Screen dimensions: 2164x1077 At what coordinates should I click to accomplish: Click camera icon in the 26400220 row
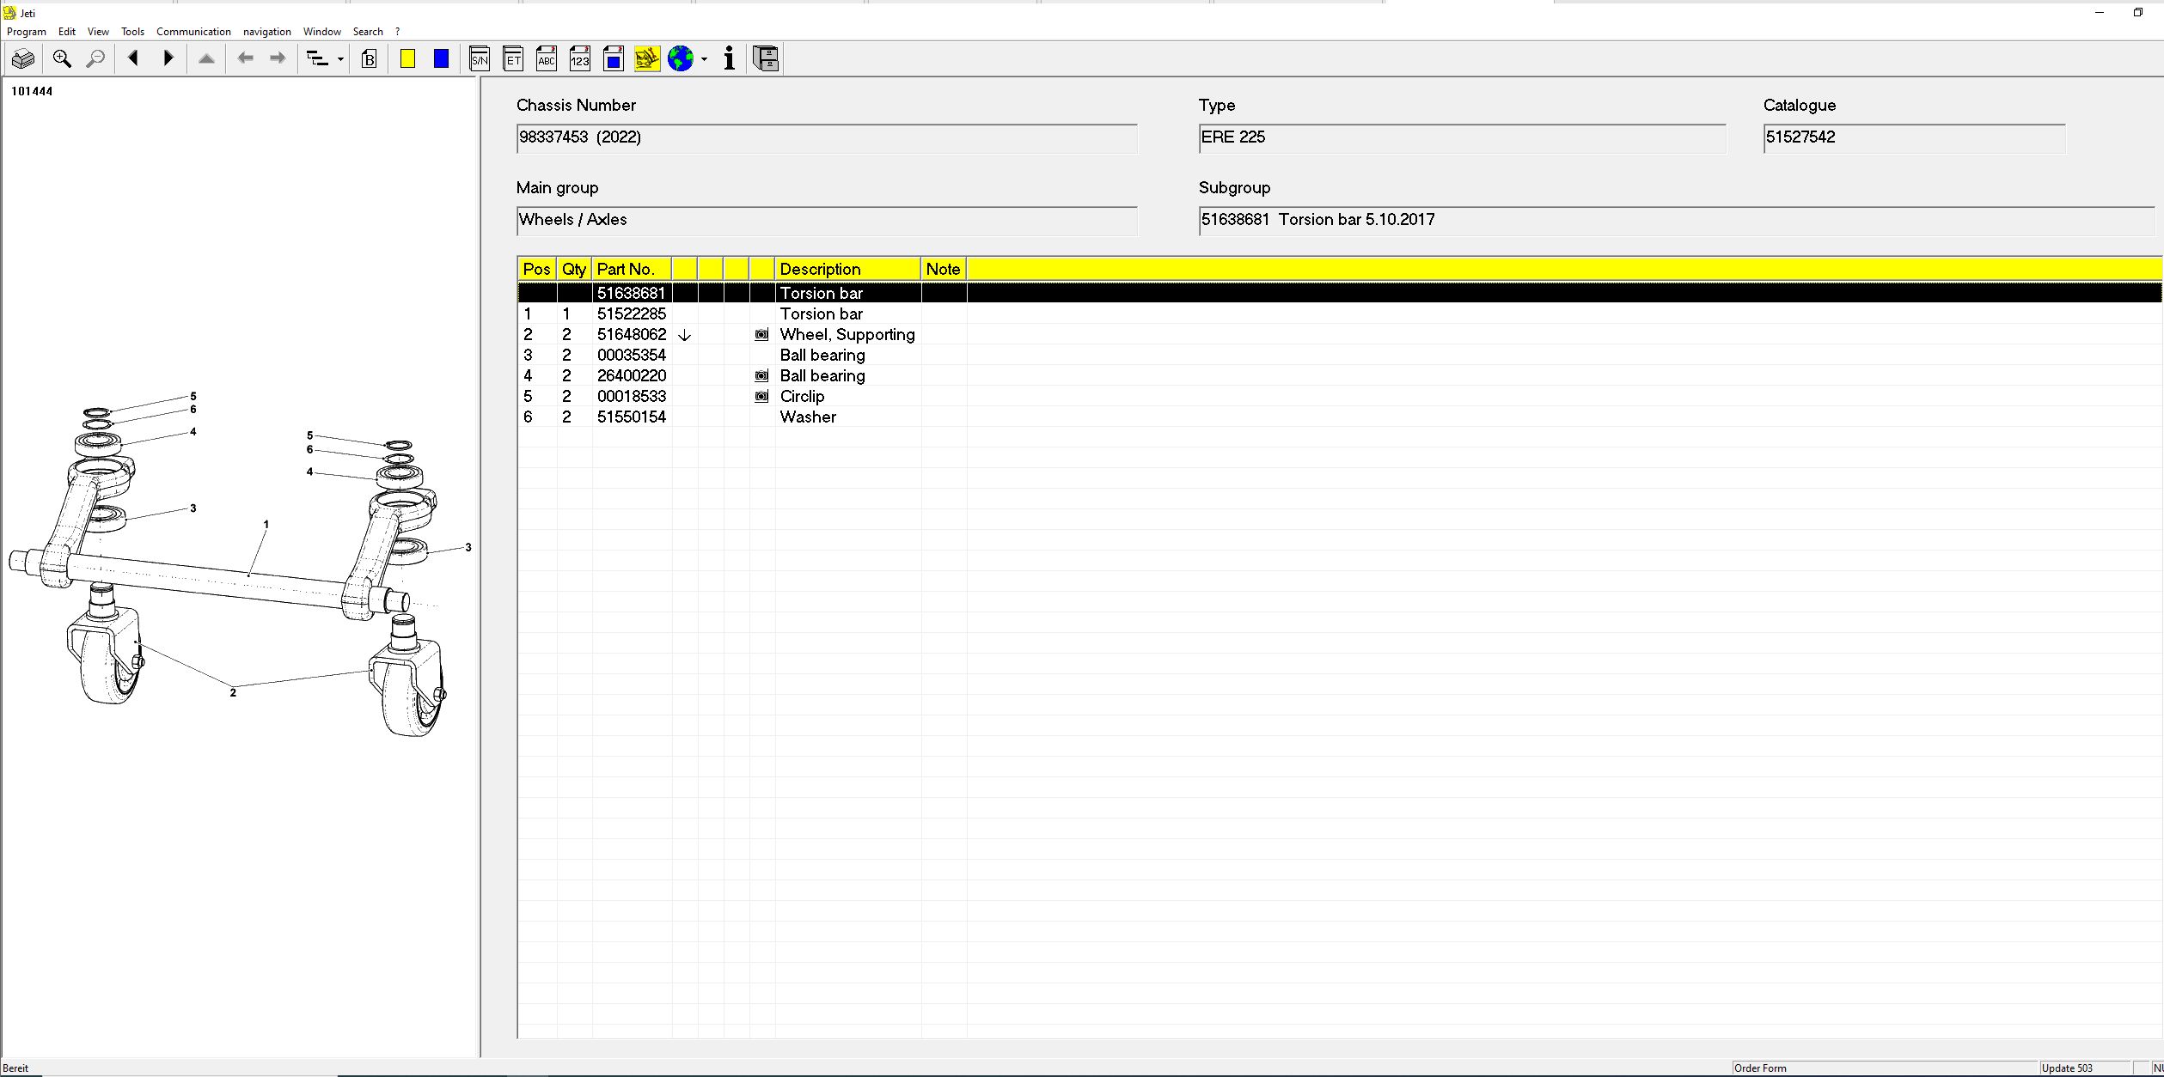(x=761, y=376)
